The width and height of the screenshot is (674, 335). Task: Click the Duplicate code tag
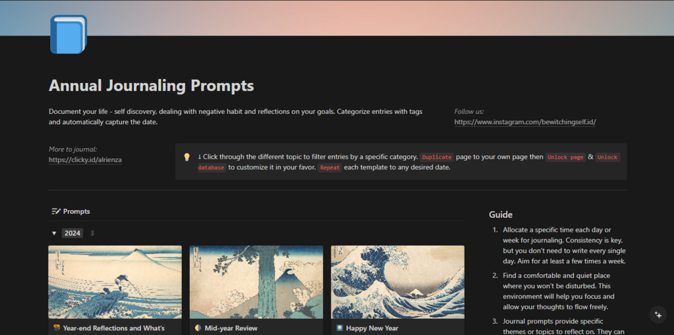[437, 157]
